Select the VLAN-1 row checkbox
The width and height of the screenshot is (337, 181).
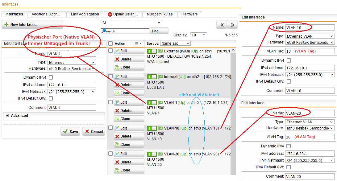(x=110, y=102)
